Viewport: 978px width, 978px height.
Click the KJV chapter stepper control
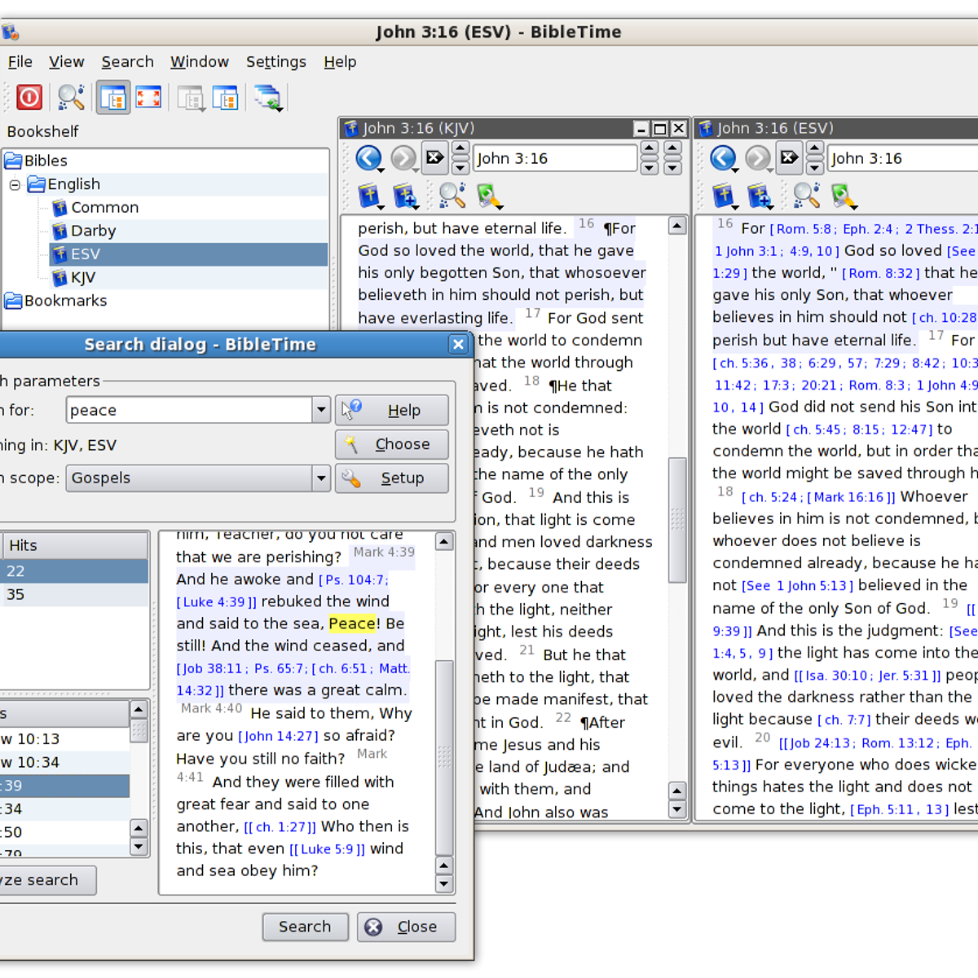tap(650, 158)
